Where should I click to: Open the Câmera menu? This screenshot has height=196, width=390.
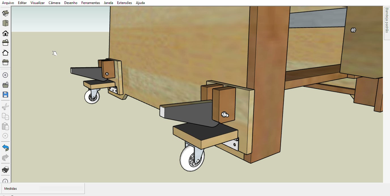pos(54,3)
